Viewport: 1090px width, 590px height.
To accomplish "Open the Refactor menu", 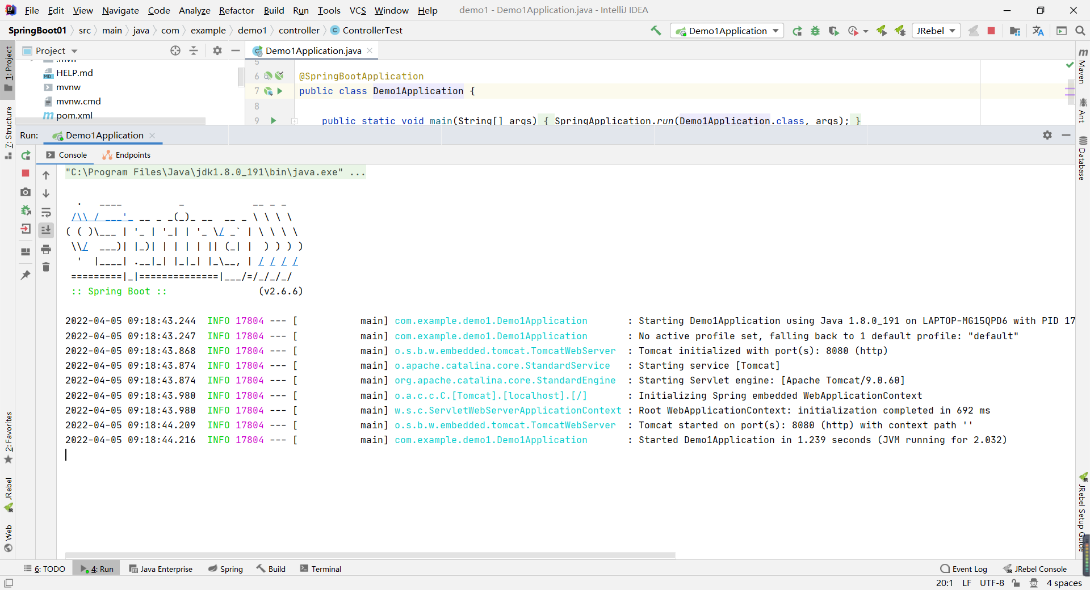I will (x=237, y=10).
